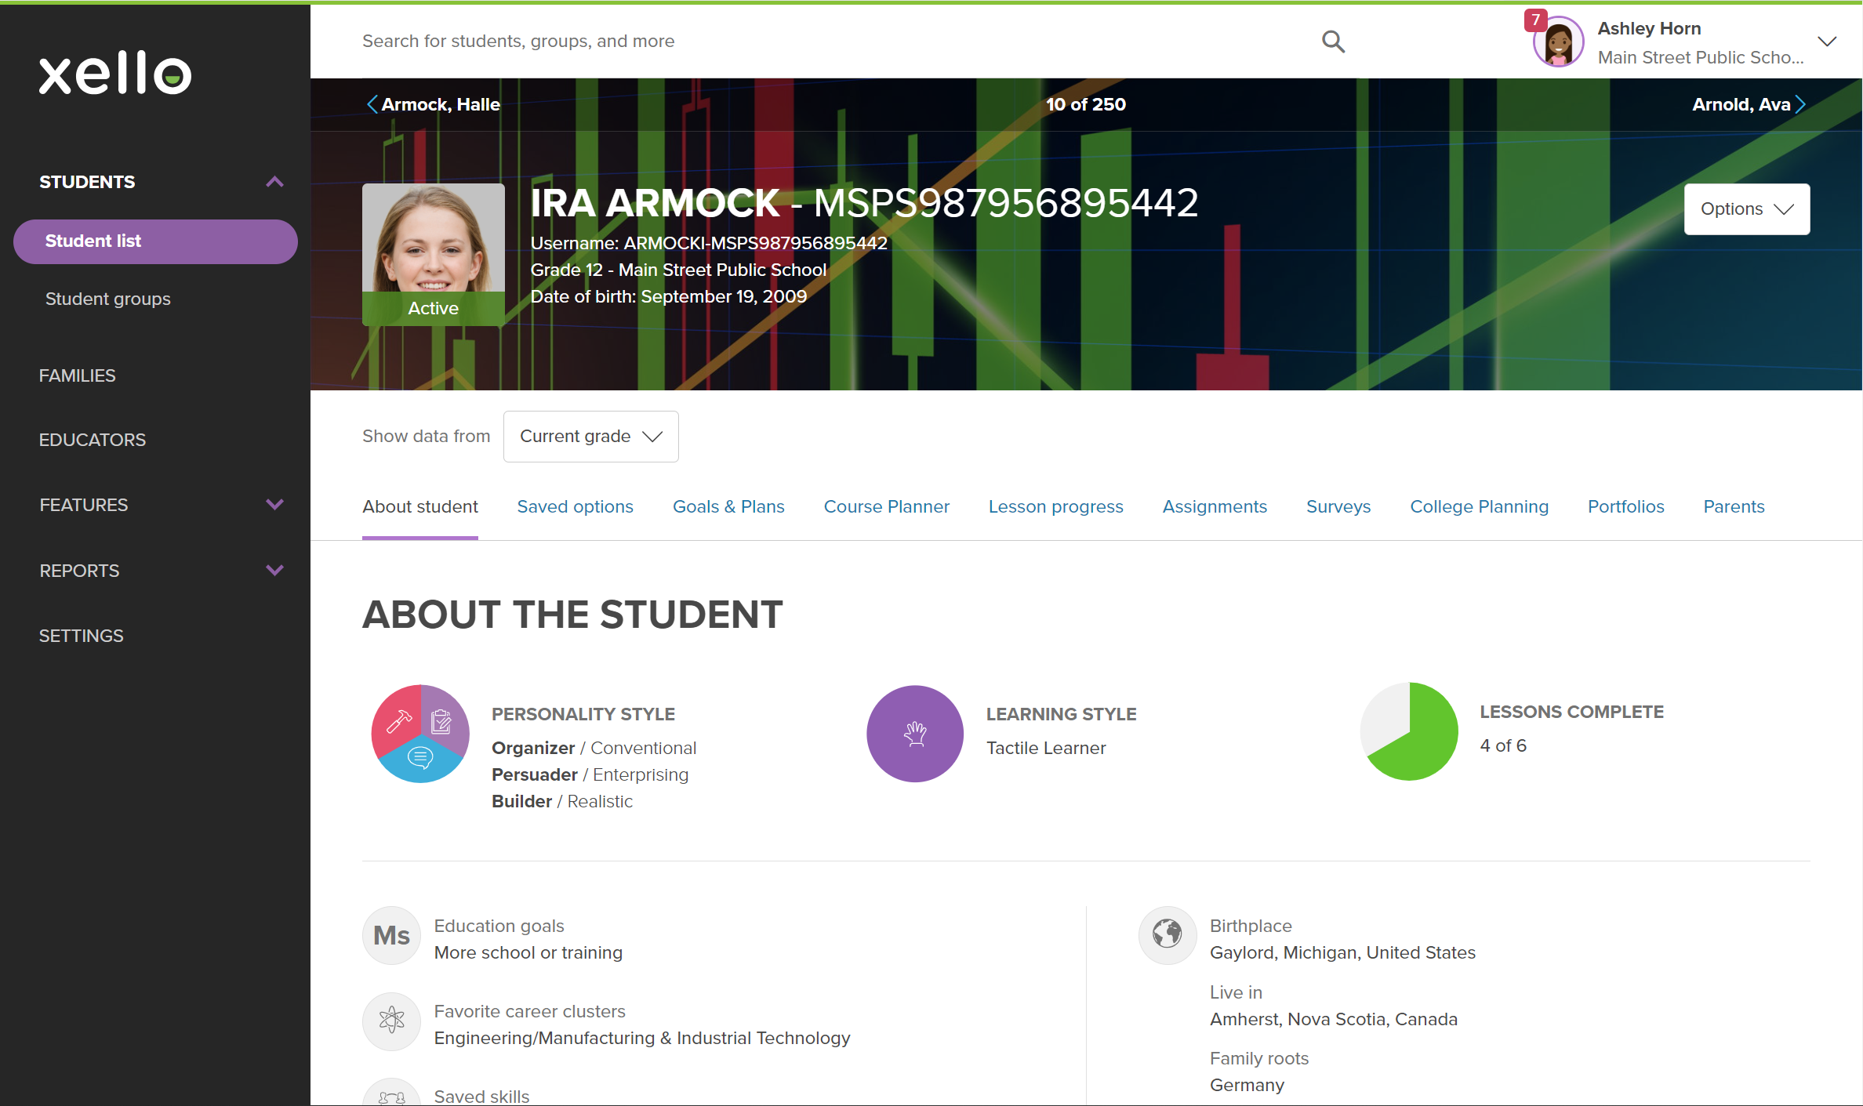Screen dimensions: 1863x1106
Task: Click 'More school or training' text
Action: (528, 952)
